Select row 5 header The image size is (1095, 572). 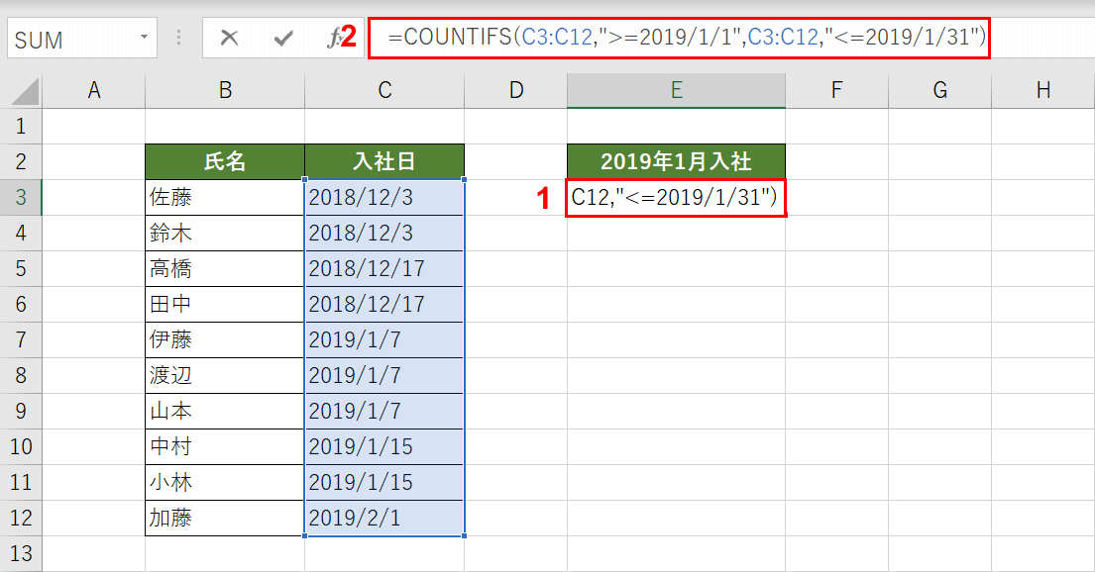pyautogui.click(x=21, y=268)
